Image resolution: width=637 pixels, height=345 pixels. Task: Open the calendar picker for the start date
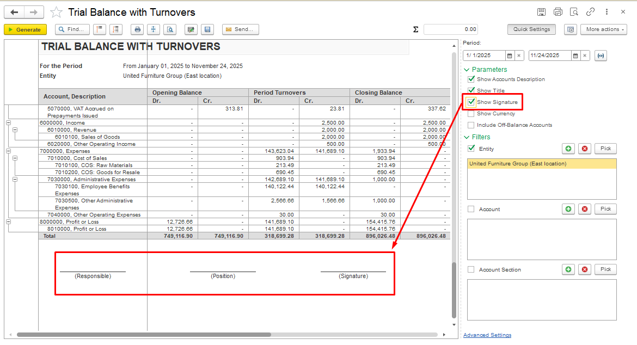click(x=510, y=56)
